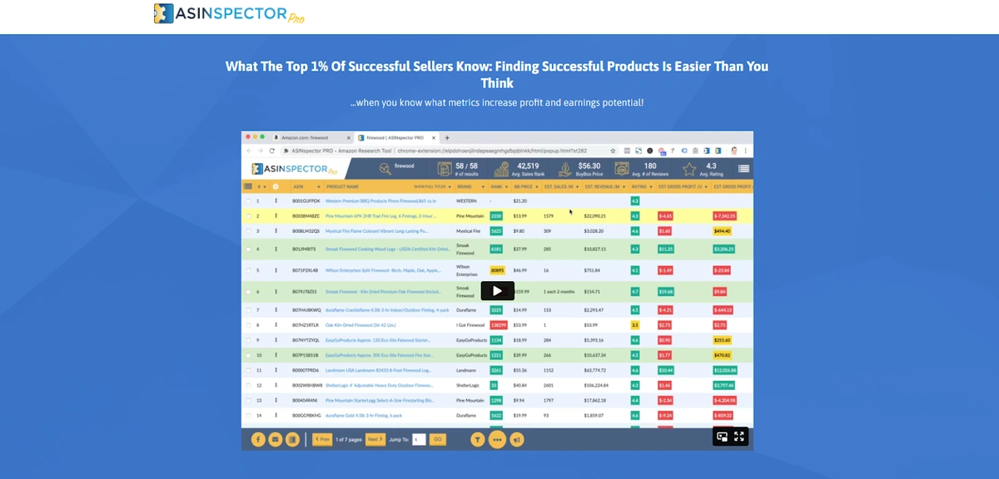999x479 pixels.
Task: Click the '1 of 7 pages' indicator
Action: pyautogui.click(x=349, y=439)
